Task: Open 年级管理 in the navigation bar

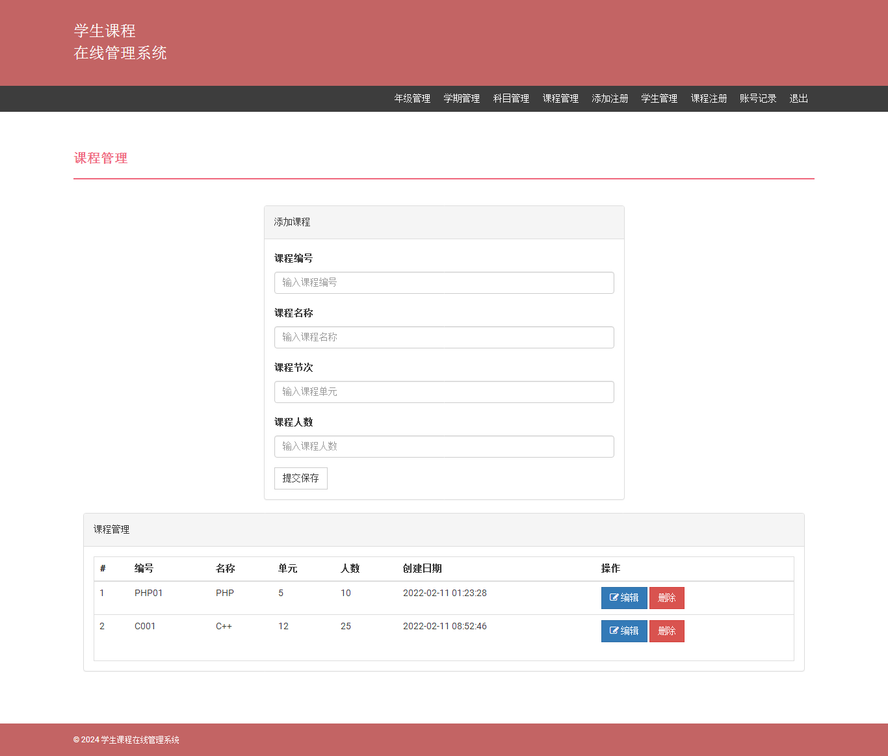Action: 412,99
